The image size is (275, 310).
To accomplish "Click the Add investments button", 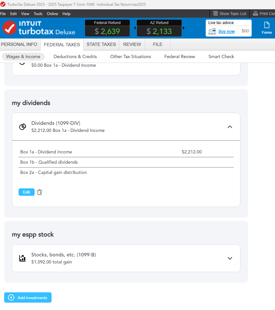I will tap(28, 297).
